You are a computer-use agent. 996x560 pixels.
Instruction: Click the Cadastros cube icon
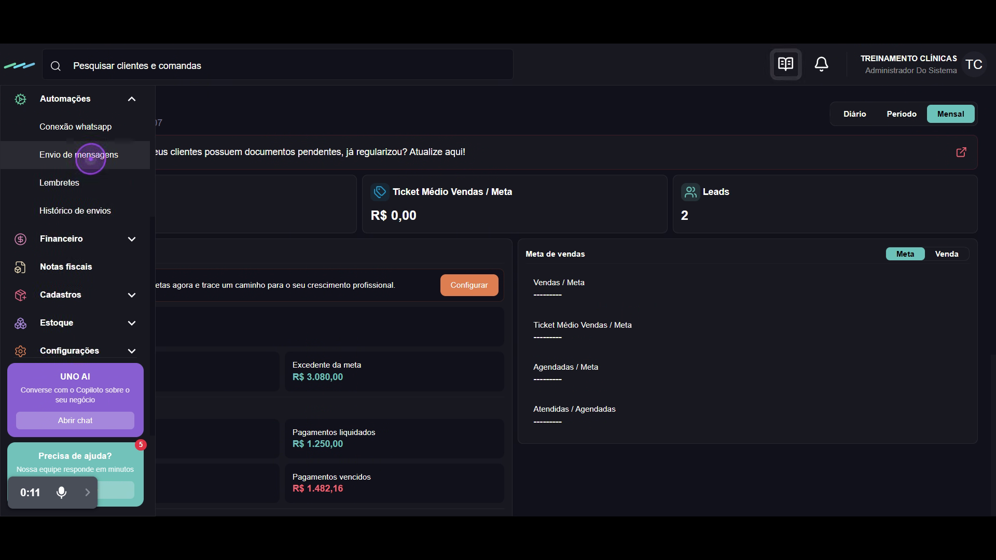[20, 295]
